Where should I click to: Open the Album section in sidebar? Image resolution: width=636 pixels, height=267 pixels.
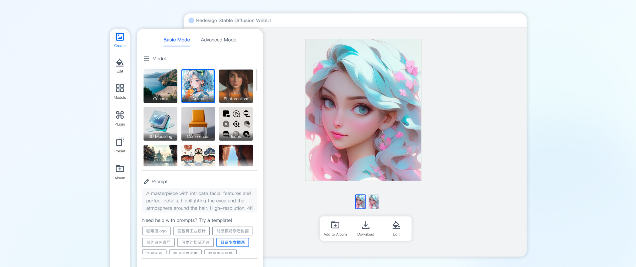120,172
